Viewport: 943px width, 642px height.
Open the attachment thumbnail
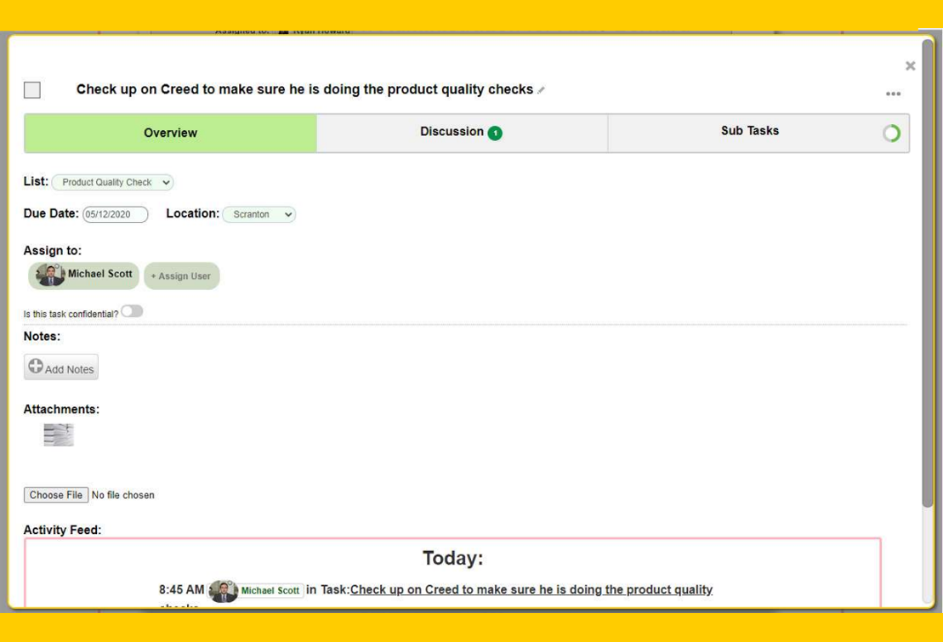(x=59, y=435)
